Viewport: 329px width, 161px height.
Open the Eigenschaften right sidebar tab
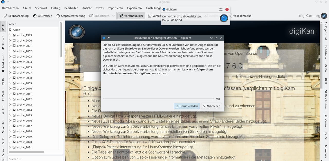(x=326, y=31)
